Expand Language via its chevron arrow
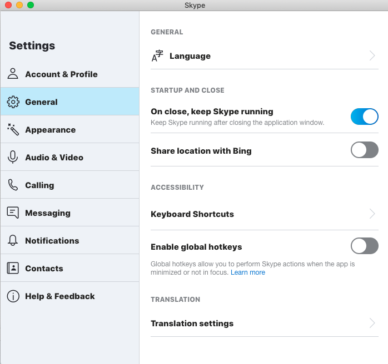 coord(372,55)
